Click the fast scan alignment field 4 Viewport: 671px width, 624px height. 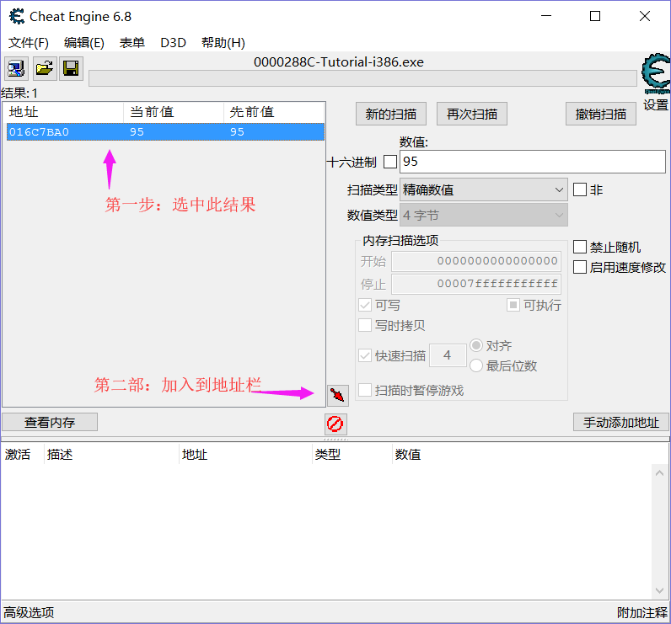click(448, 355)
